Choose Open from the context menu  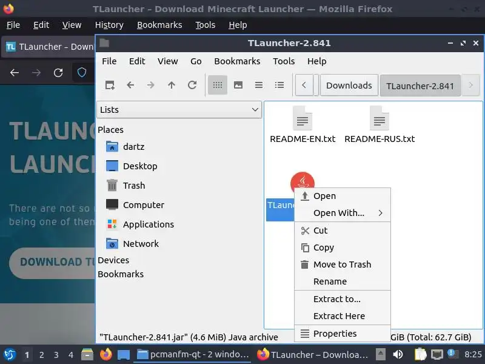click(x=343, y=196)
